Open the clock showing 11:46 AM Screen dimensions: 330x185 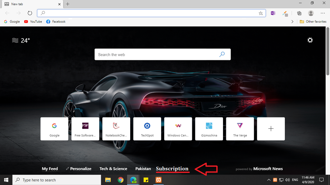tap(308, 180)
